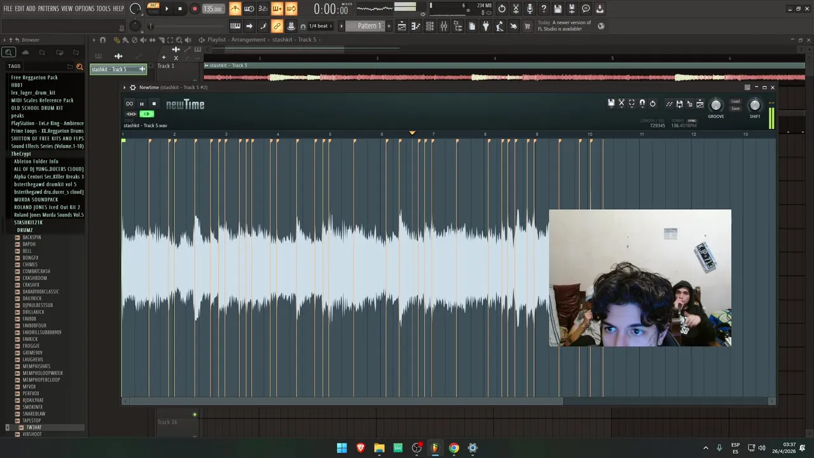Screen dimensions: 814x458
Task: Click the export/render save-as icon
Action: point(572,9)
